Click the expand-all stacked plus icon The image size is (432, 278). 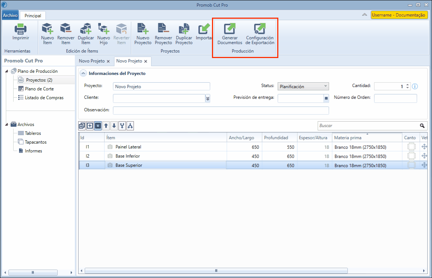(82, 126)
